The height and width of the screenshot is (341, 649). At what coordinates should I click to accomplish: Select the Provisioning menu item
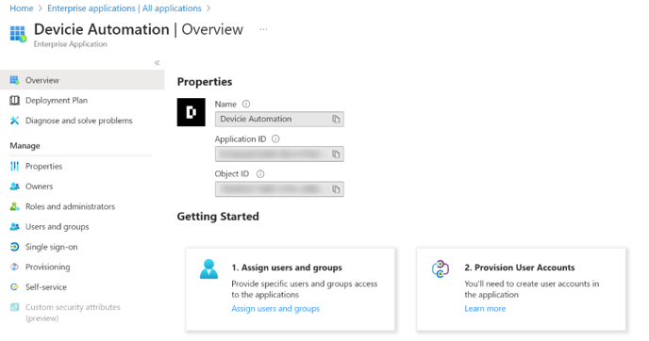[x=47, y=267]
